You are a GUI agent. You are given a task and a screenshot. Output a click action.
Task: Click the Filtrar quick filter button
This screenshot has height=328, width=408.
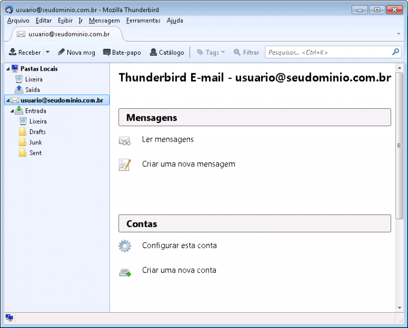tap(246, 52)
